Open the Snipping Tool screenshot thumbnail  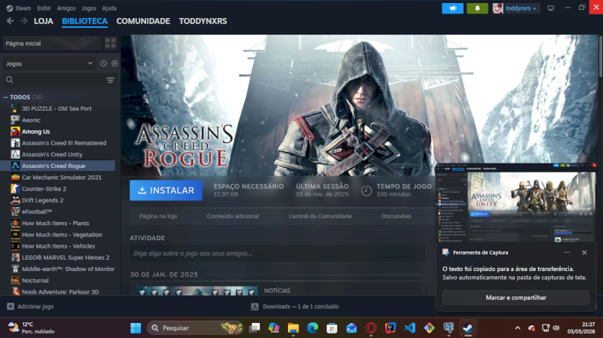tap(516, 202)
